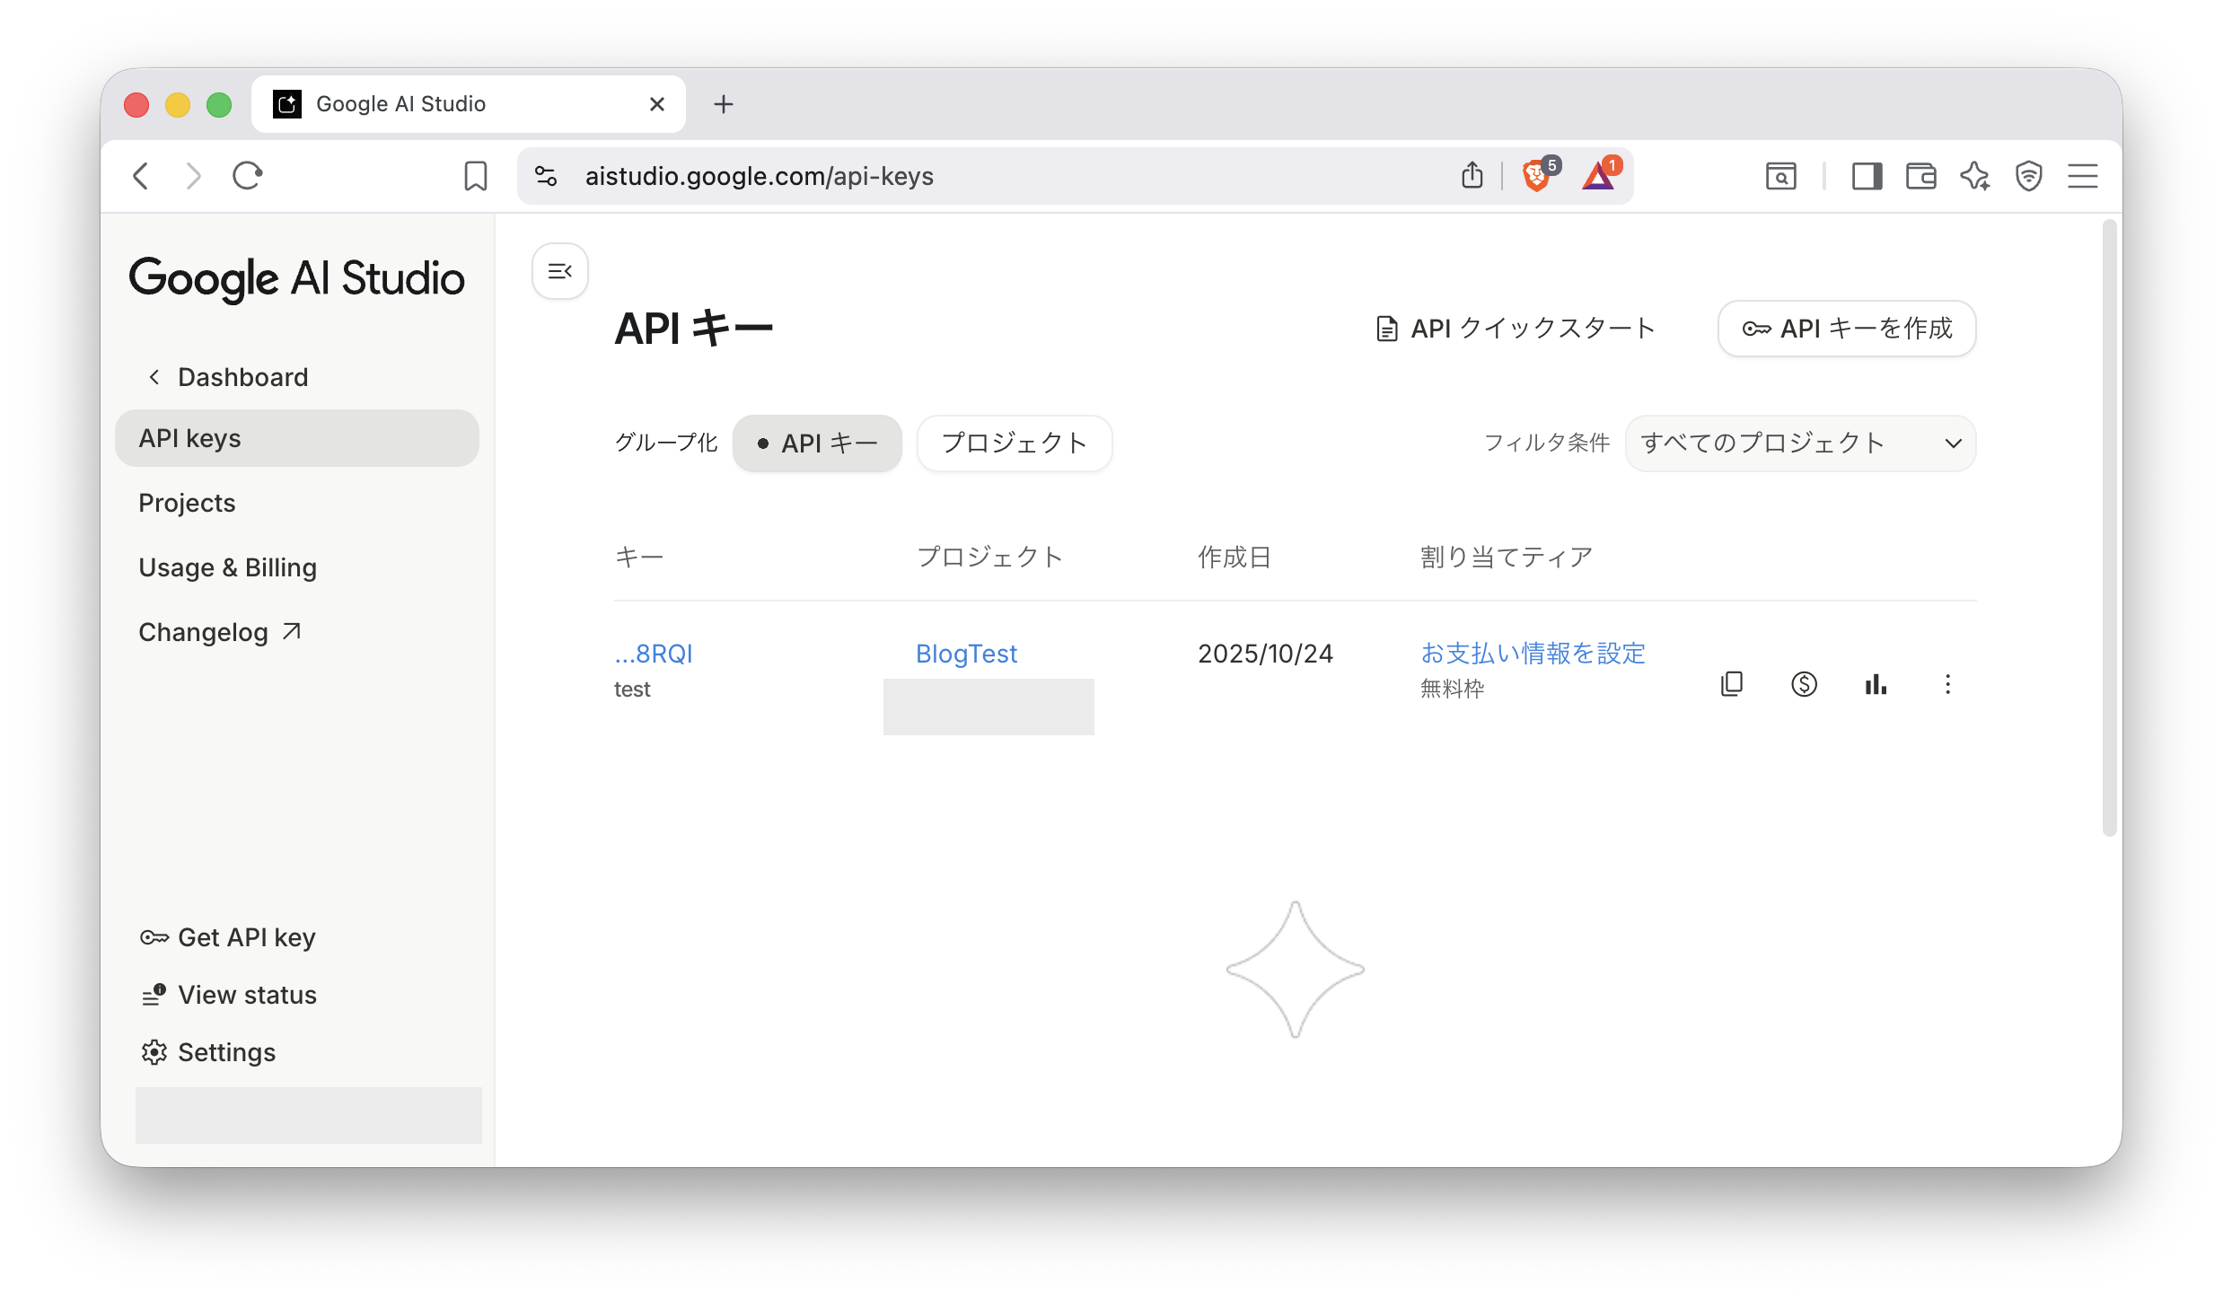This screenshot has height=1300, width=2223.
Task: Open Brave Leo AI sparkle icon
Action: click(1974, 176)
